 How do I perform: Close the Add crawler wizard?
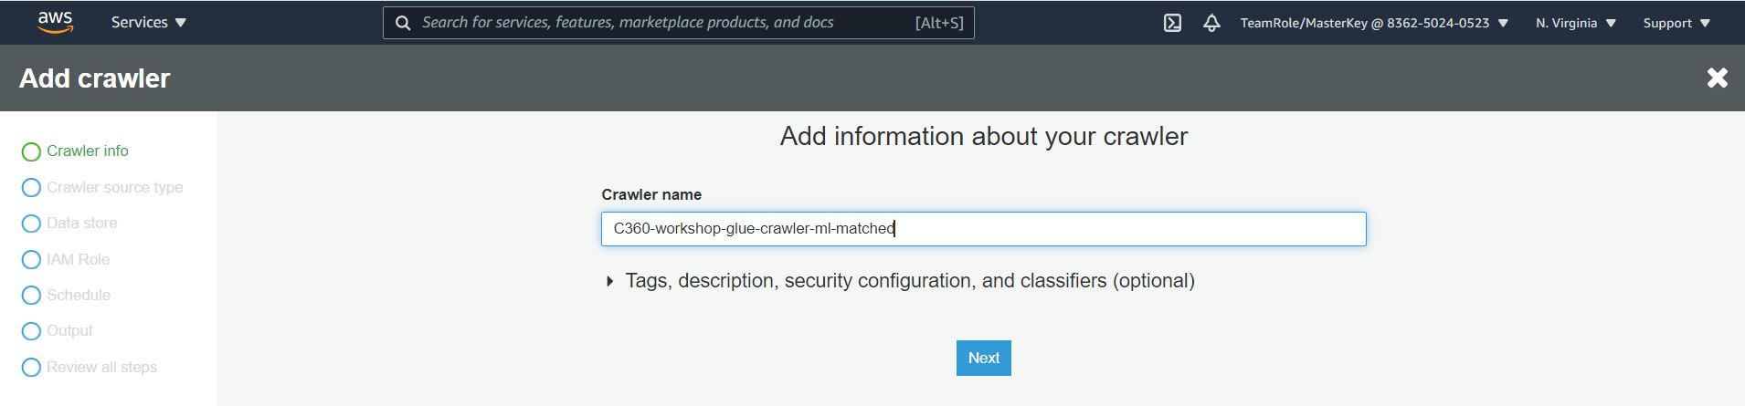pyautogui.click(x=1717, y=78)
